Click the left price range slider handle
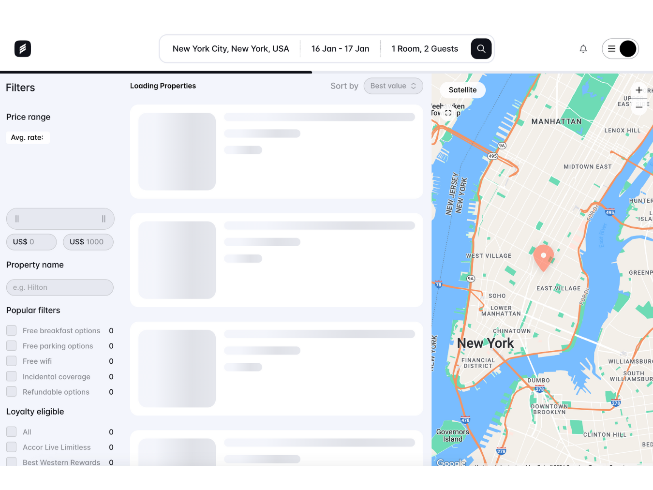 coord(17,219)
